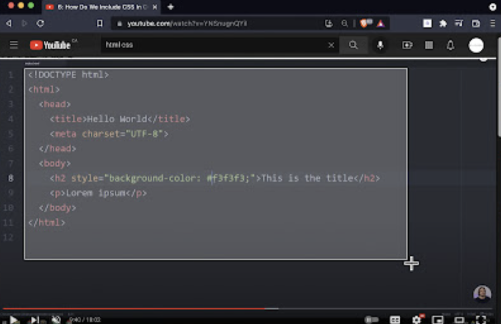Bookmark this page with the bookmark icon
This screenshot has height=324, width=501.
100,23
